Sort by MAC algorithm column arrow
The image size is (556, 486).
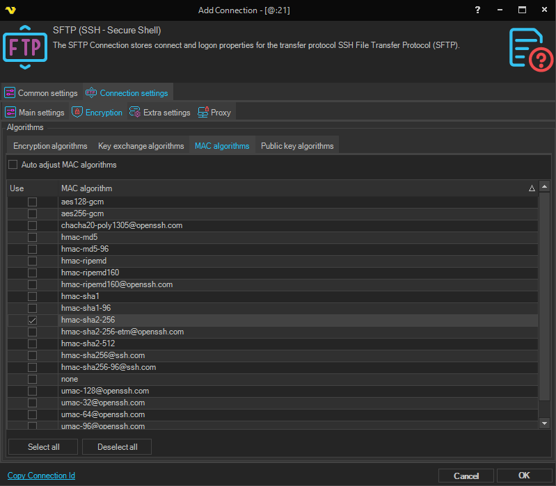point(532,188)
